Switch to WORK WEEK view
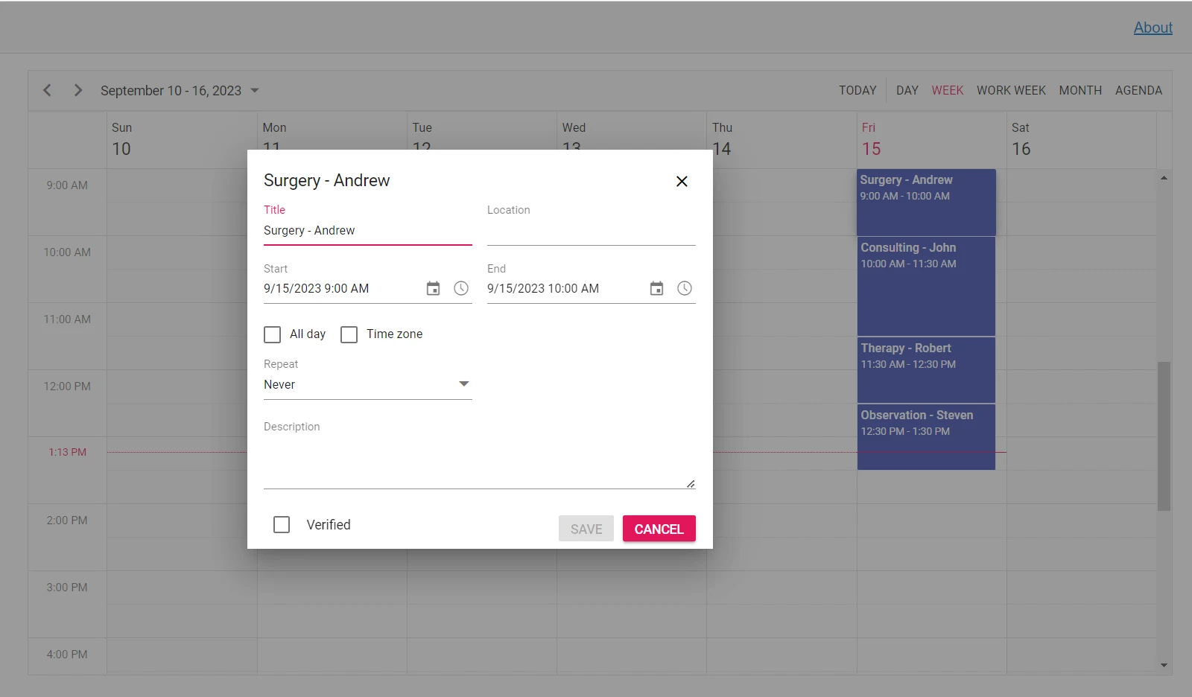Viewport: 1192px width, 697px height. 1011,90
